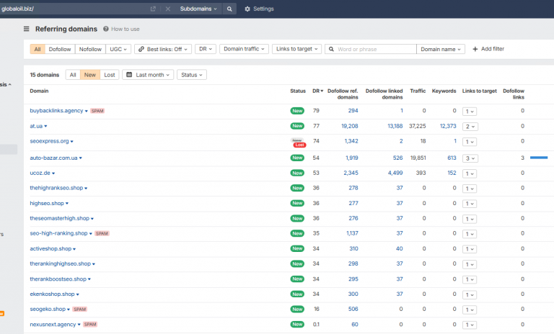Viewport: 554px width, 334px height.
Task: Open the Settings gear in top bar
Action: (x=247, y=9)
